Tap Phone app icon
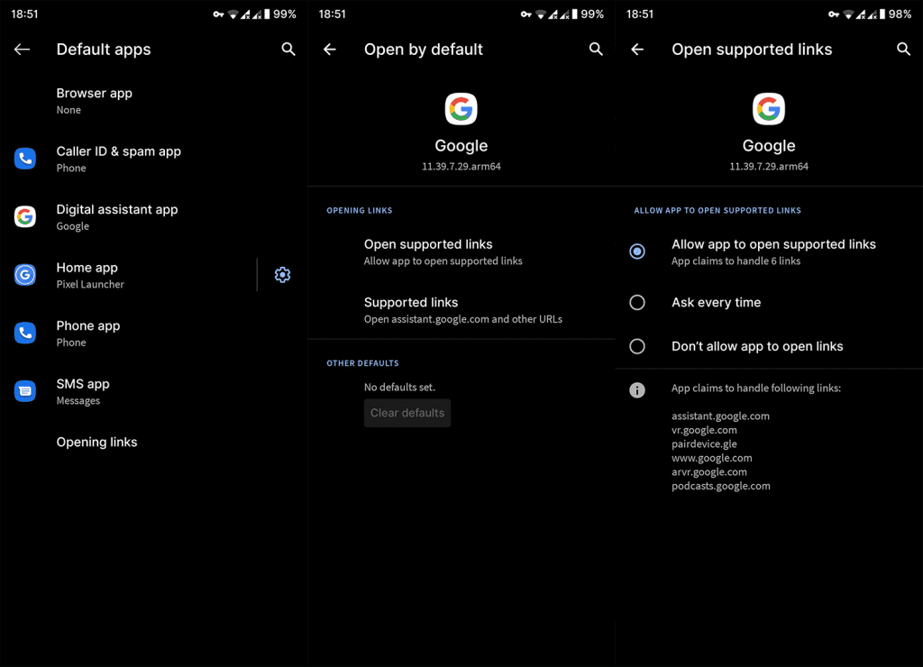The width and height of the screenshot is (923, 667). coord(25,333)
